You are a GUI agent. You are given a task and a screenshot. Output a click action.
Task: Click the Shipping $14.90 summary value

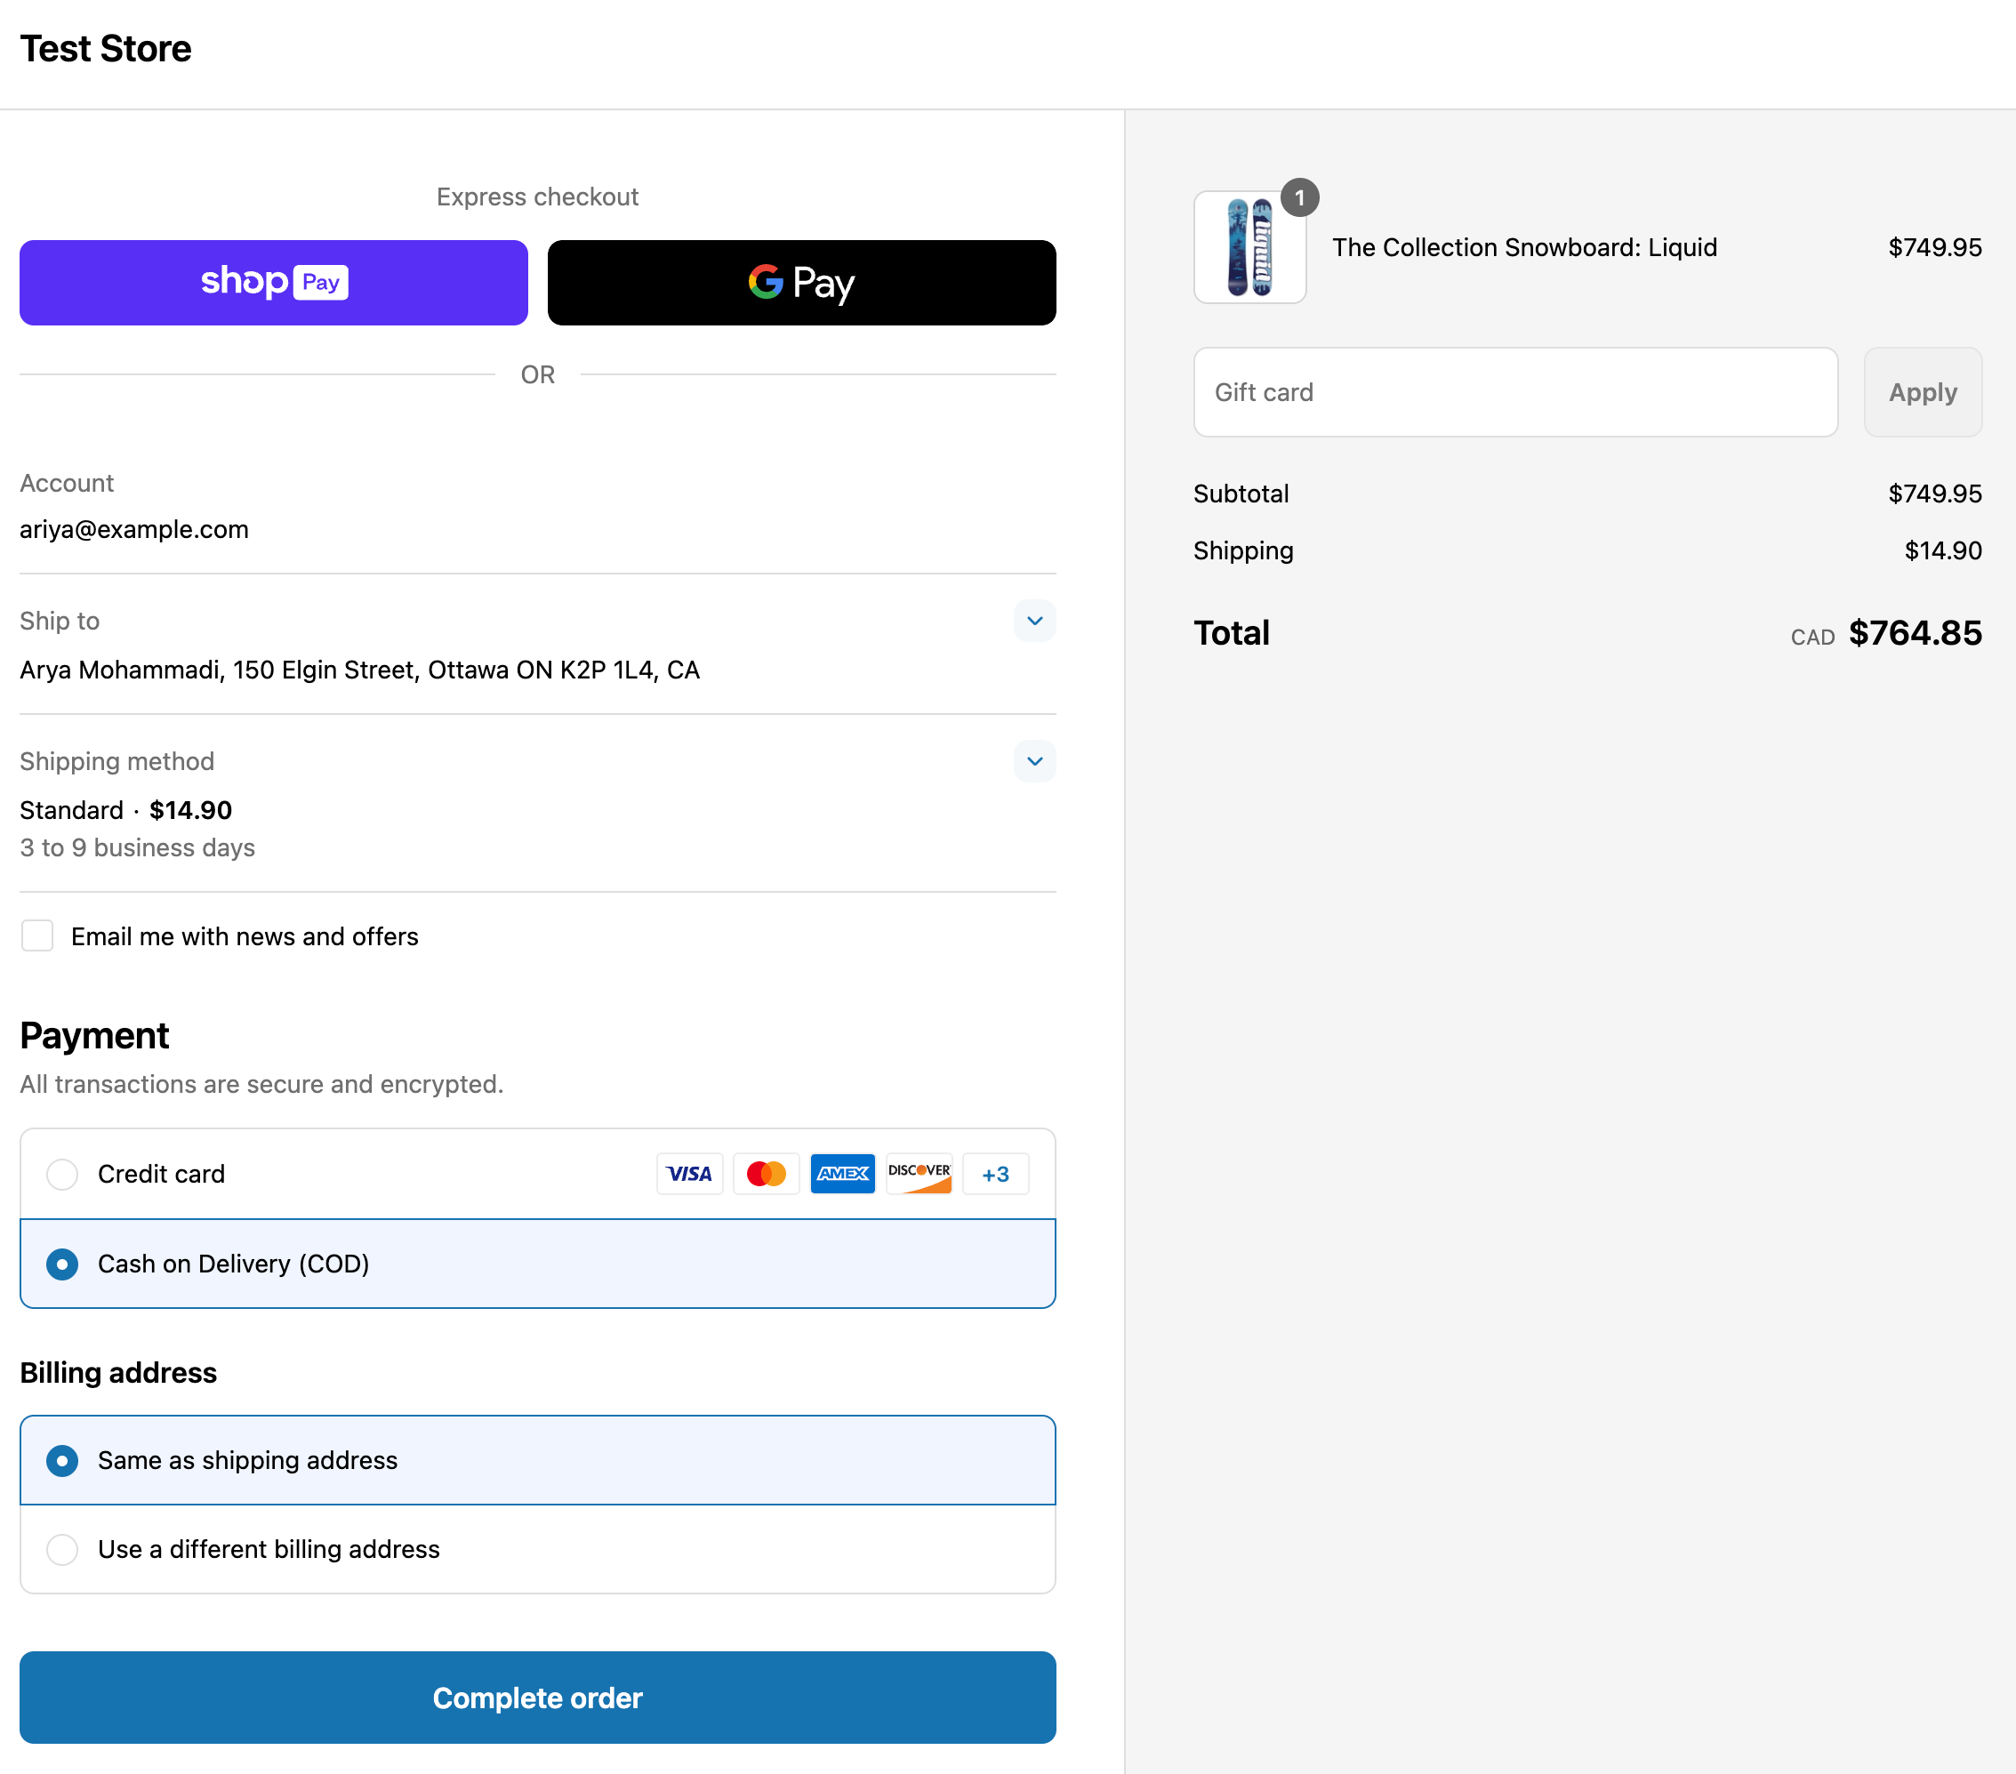click(1941, 550)
